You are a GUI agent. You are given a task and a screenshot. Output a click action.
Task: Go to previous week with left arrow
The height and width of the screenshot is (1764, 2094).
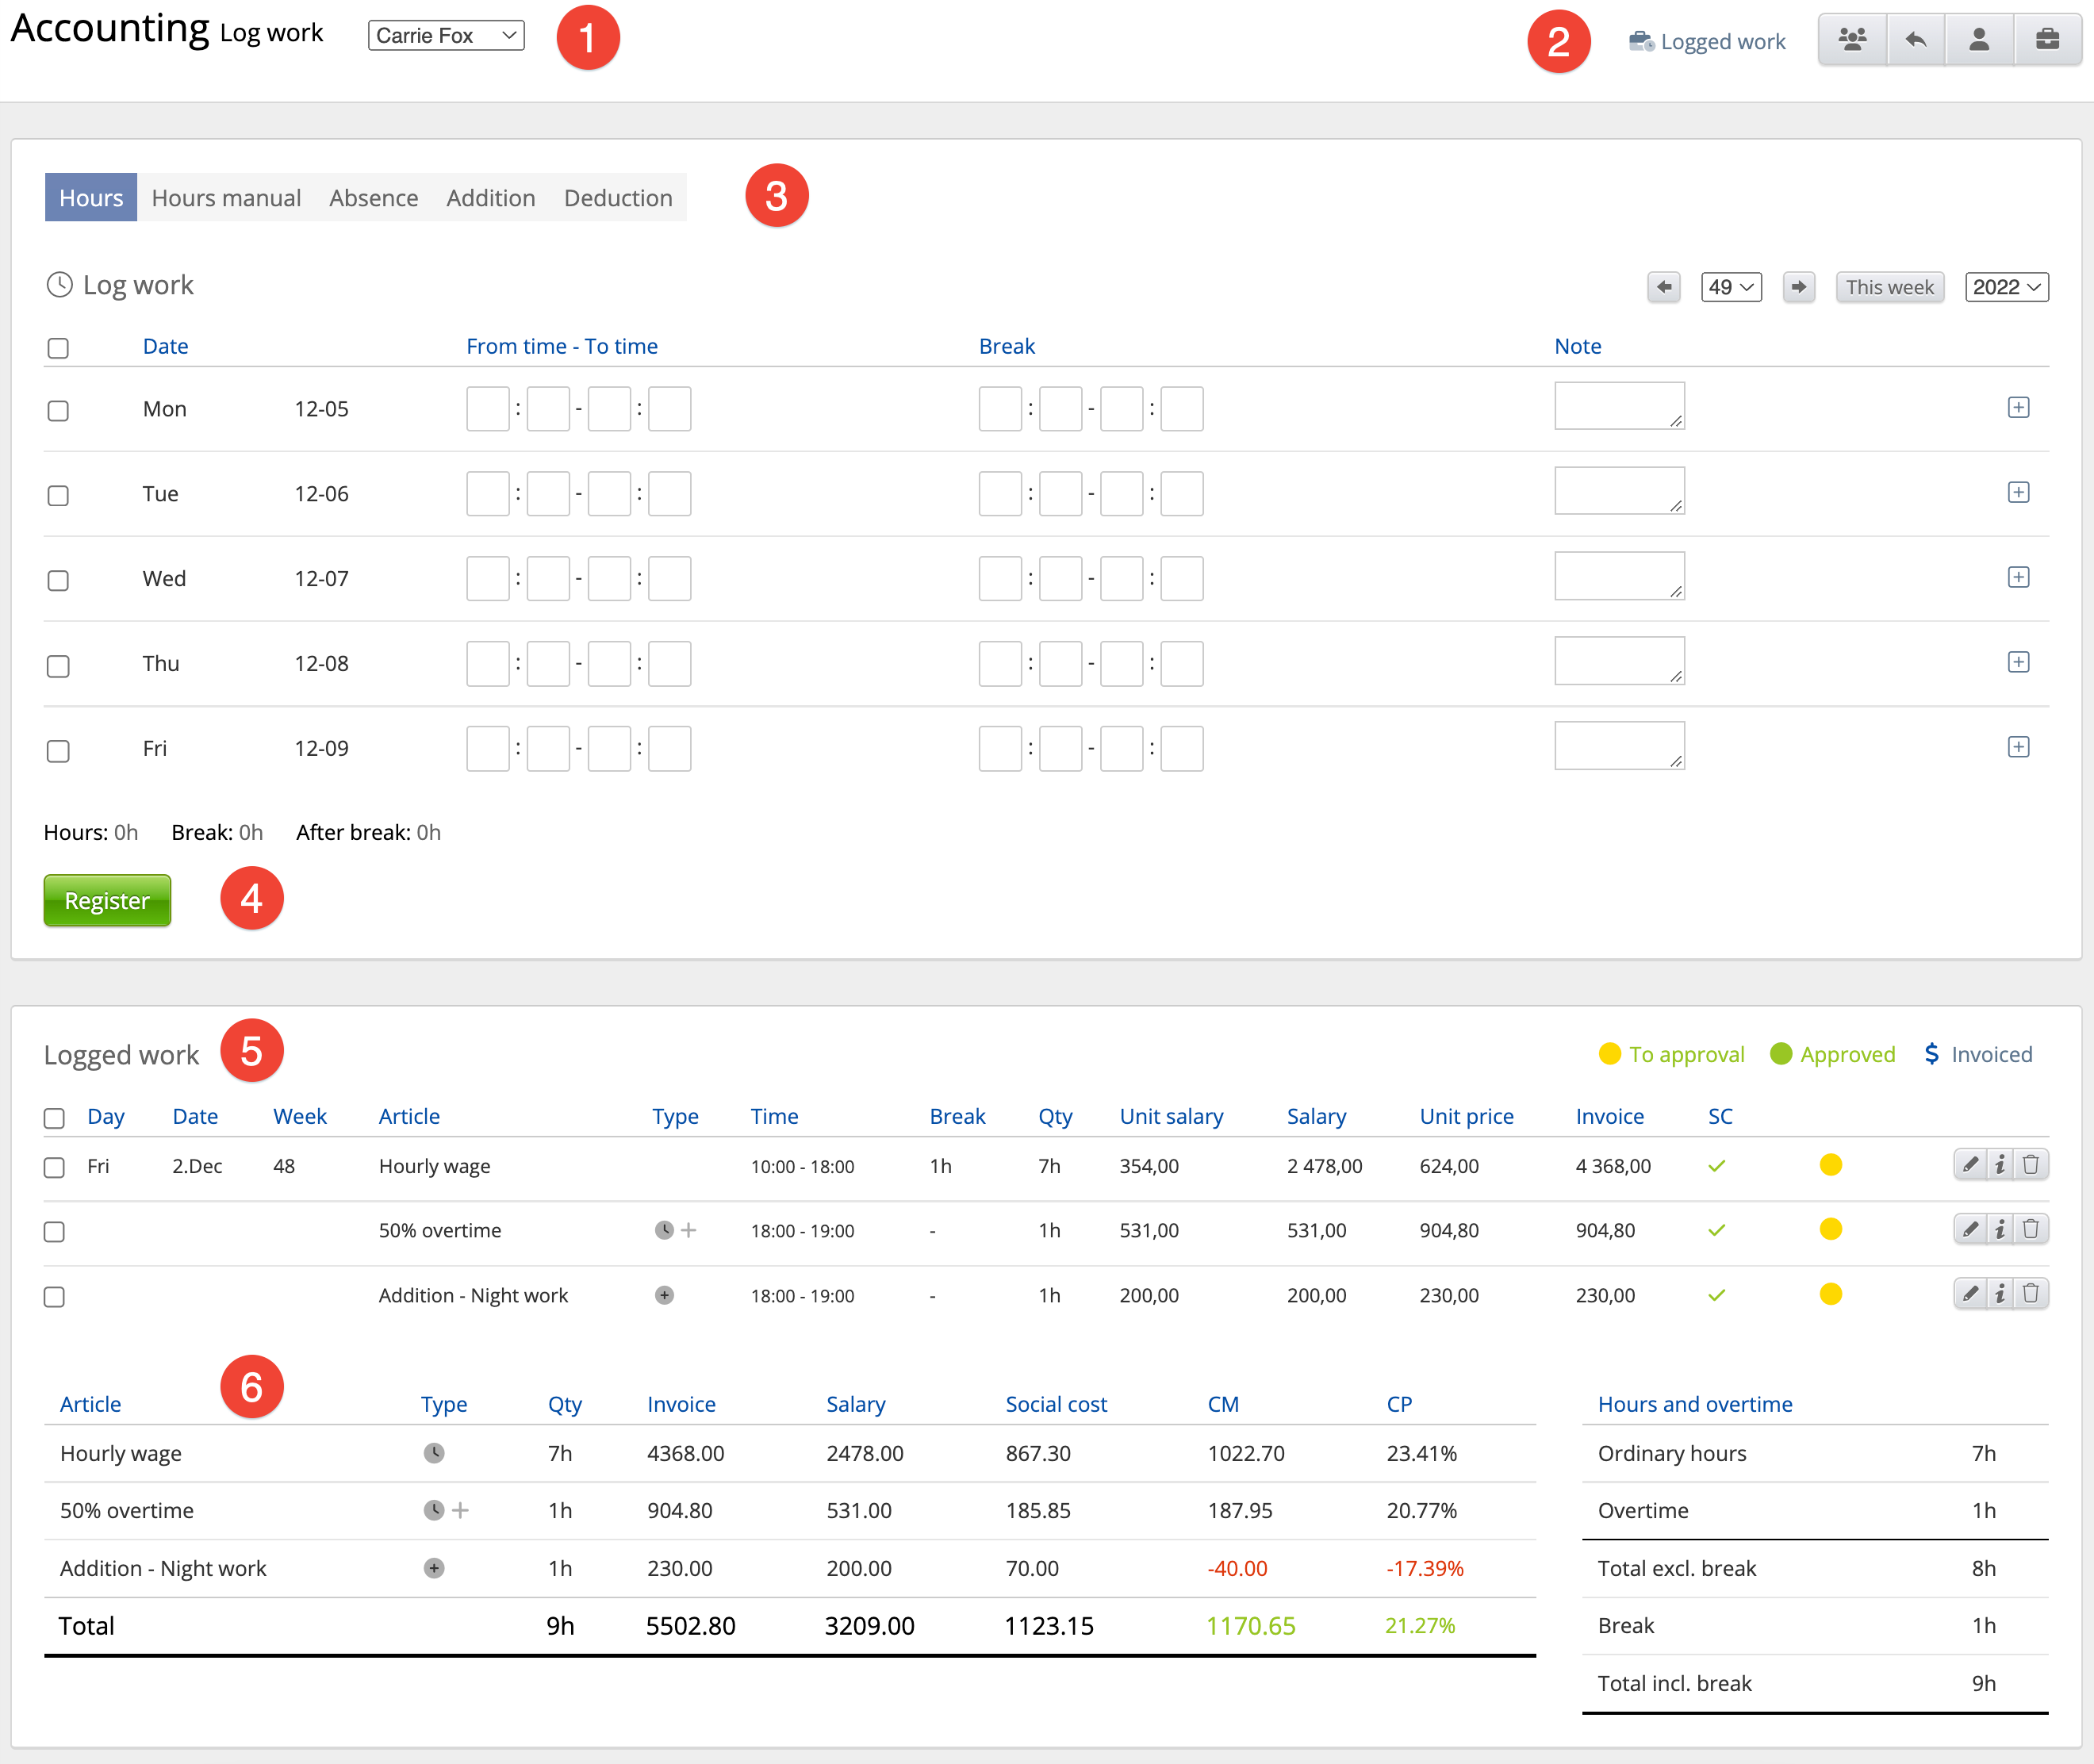(x=1664, y=287)
